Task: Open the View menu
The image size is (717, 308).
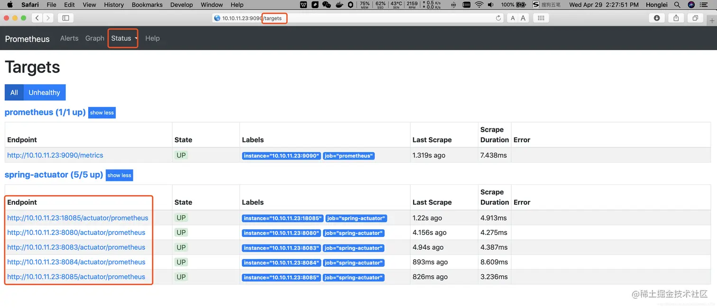Action: 89,5
